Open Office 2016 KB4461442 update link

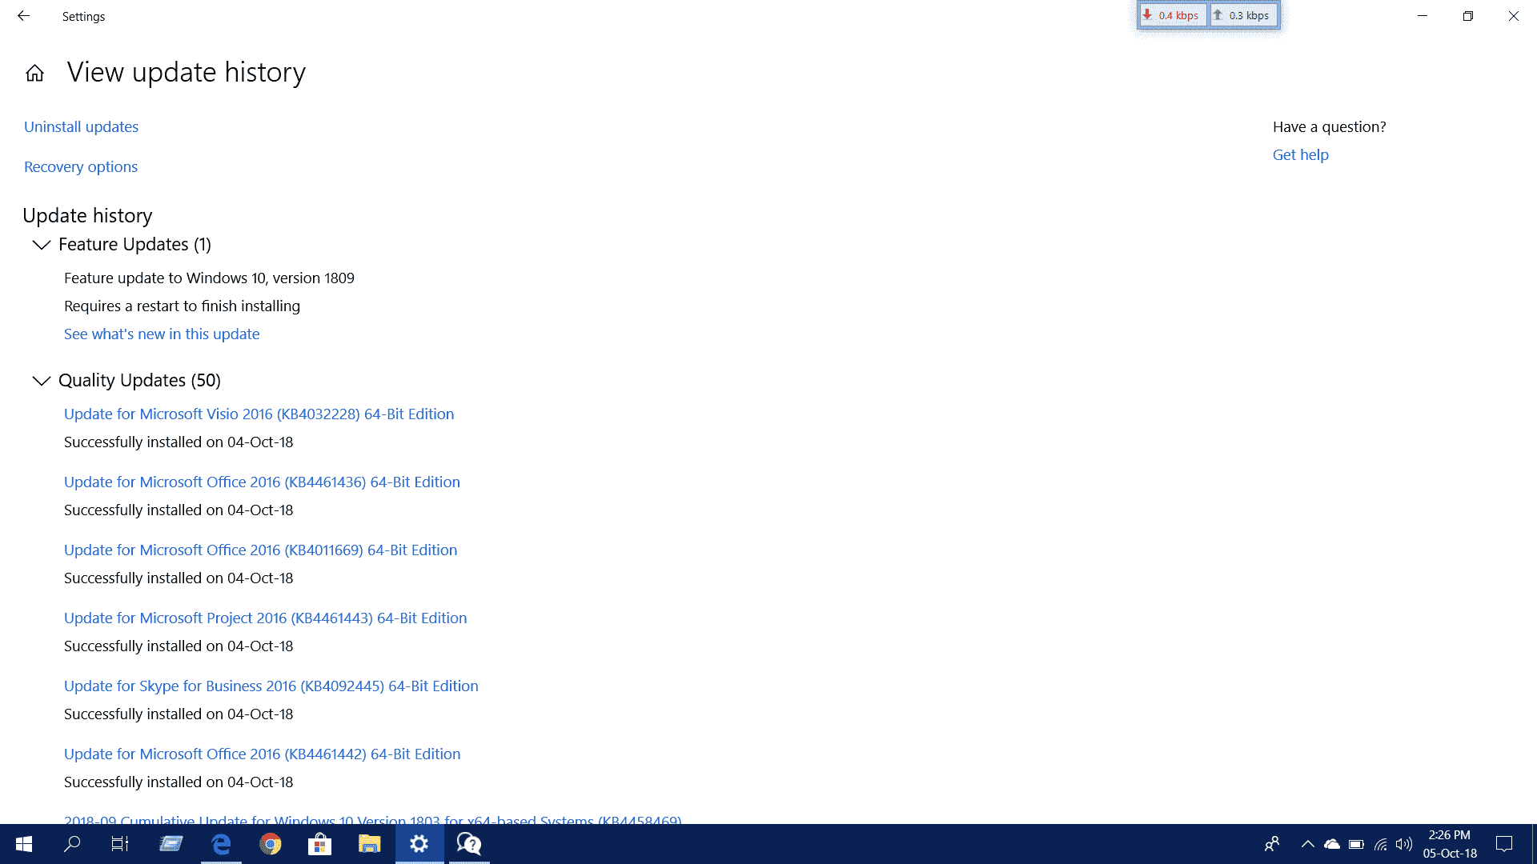[263, 754]
